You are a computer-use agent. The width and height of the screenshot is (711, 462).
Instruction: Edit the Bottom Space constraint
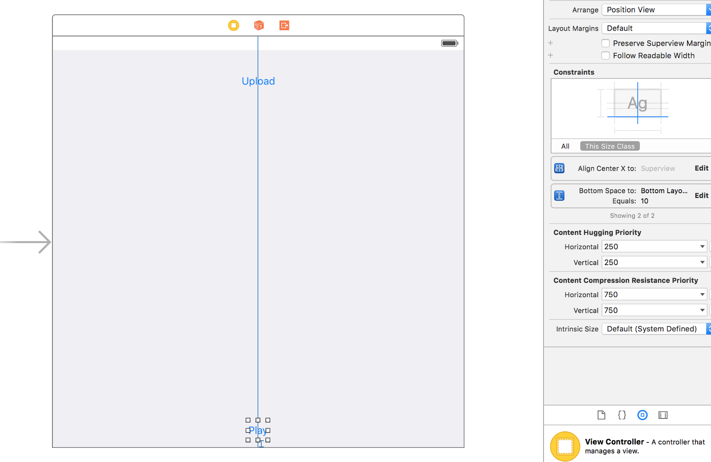click(x=702, y=195)
